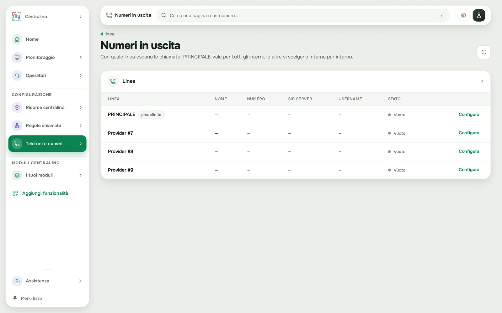Expand the Risorse centralino chevron
502x313 pixels.
pos(80,108)
